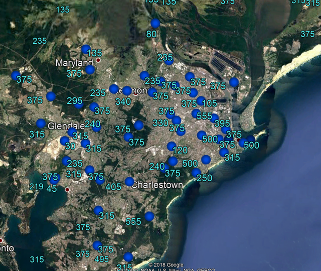The height and width of the screenshot is (271, 321).
Task: Click the Charlestown place name
Action: point(157,185)
